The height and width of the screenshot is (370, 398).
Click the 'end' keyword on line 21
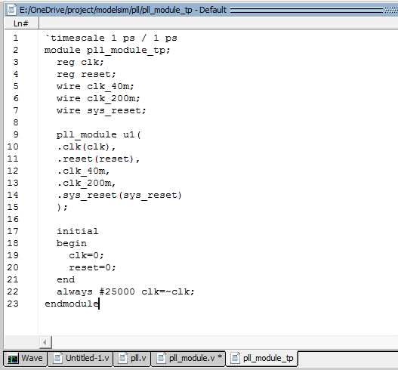[66, 279]
